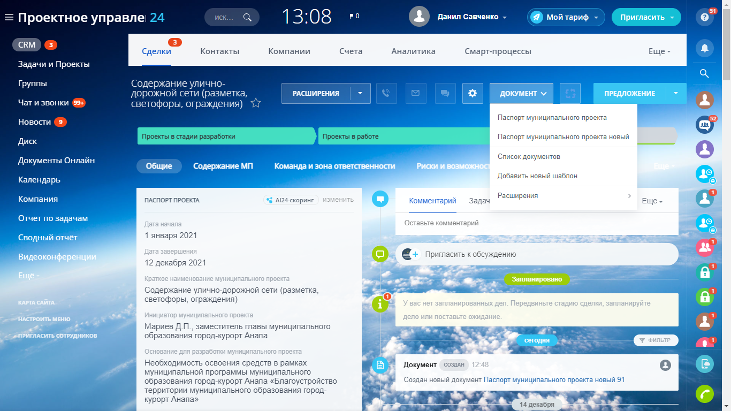
Task: Set stage Проекты в стадии разработки
Action: [227, 136]
